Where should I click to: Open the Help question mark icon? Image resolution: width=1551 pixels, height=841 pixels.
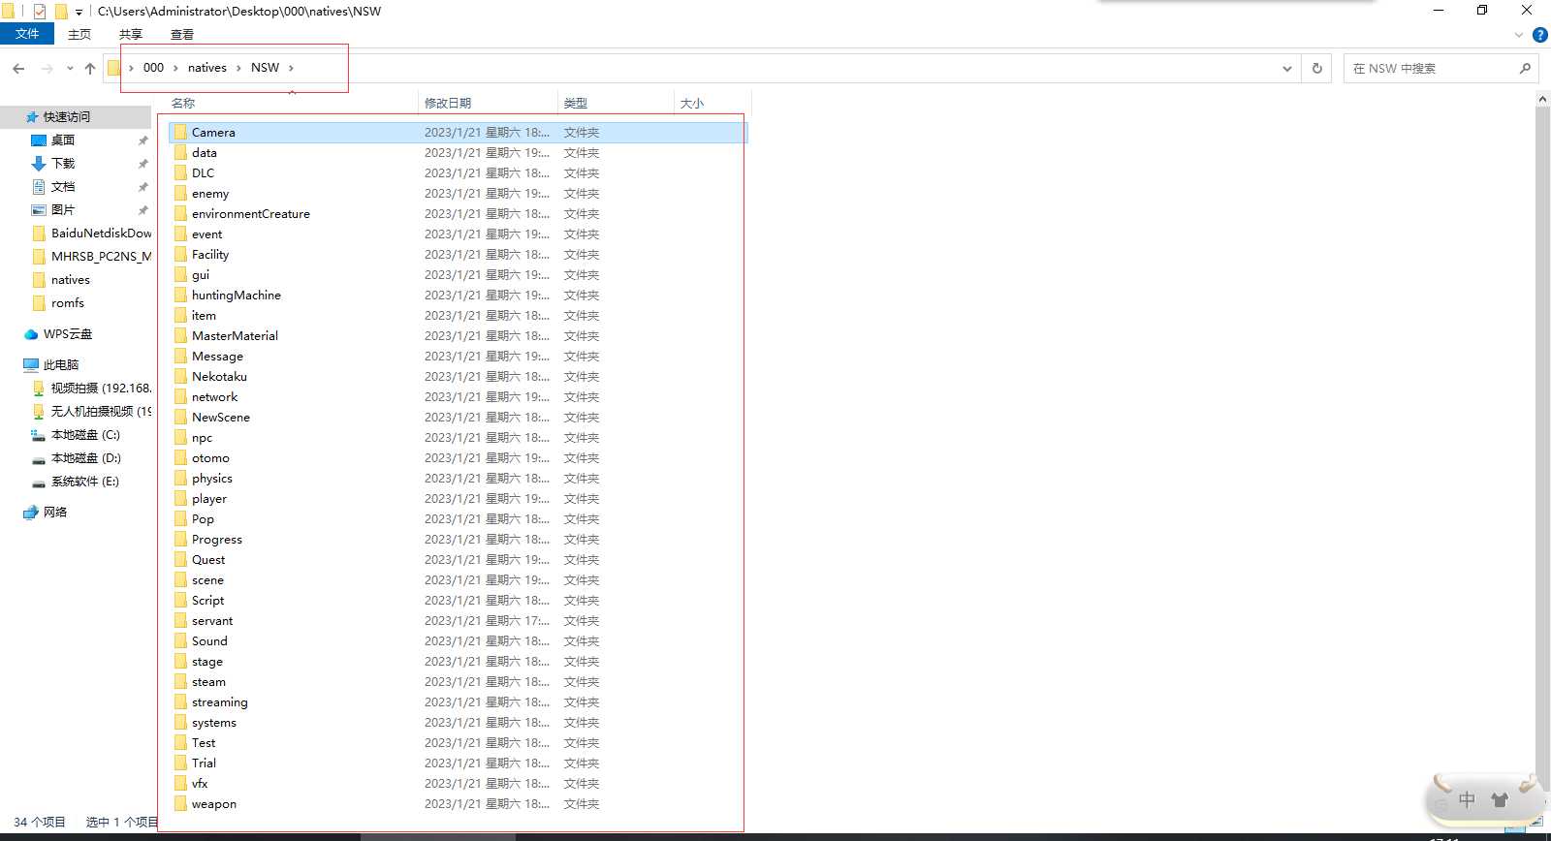coord(1539,35)
